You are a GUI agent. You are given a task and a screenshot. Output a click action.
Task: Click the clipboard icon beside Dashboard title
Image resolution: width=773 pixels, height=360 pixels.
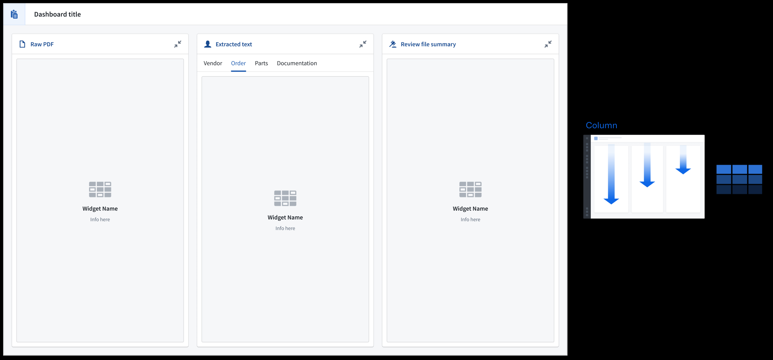coord(14,14)
